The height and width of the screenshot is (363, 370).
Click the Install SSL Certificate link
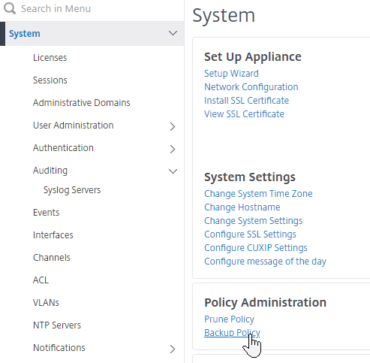(247, 101)
